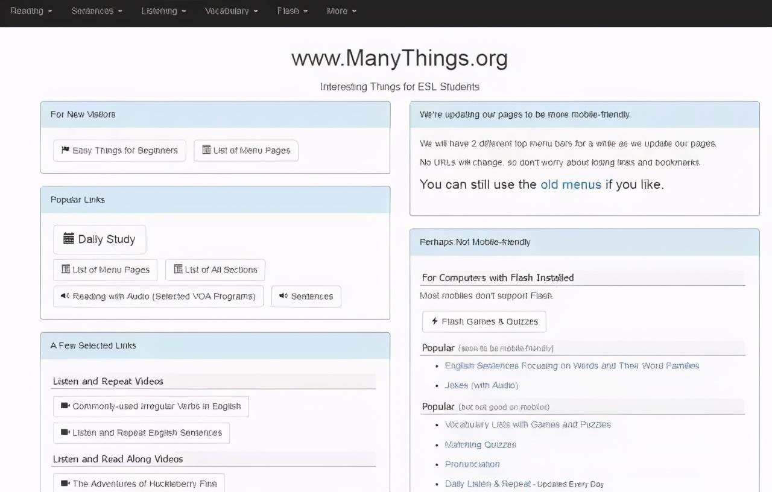Open Reading with Audio (Selected VOA Programs)
Screen dimensions: 772x492
click(x=158, y=297)
